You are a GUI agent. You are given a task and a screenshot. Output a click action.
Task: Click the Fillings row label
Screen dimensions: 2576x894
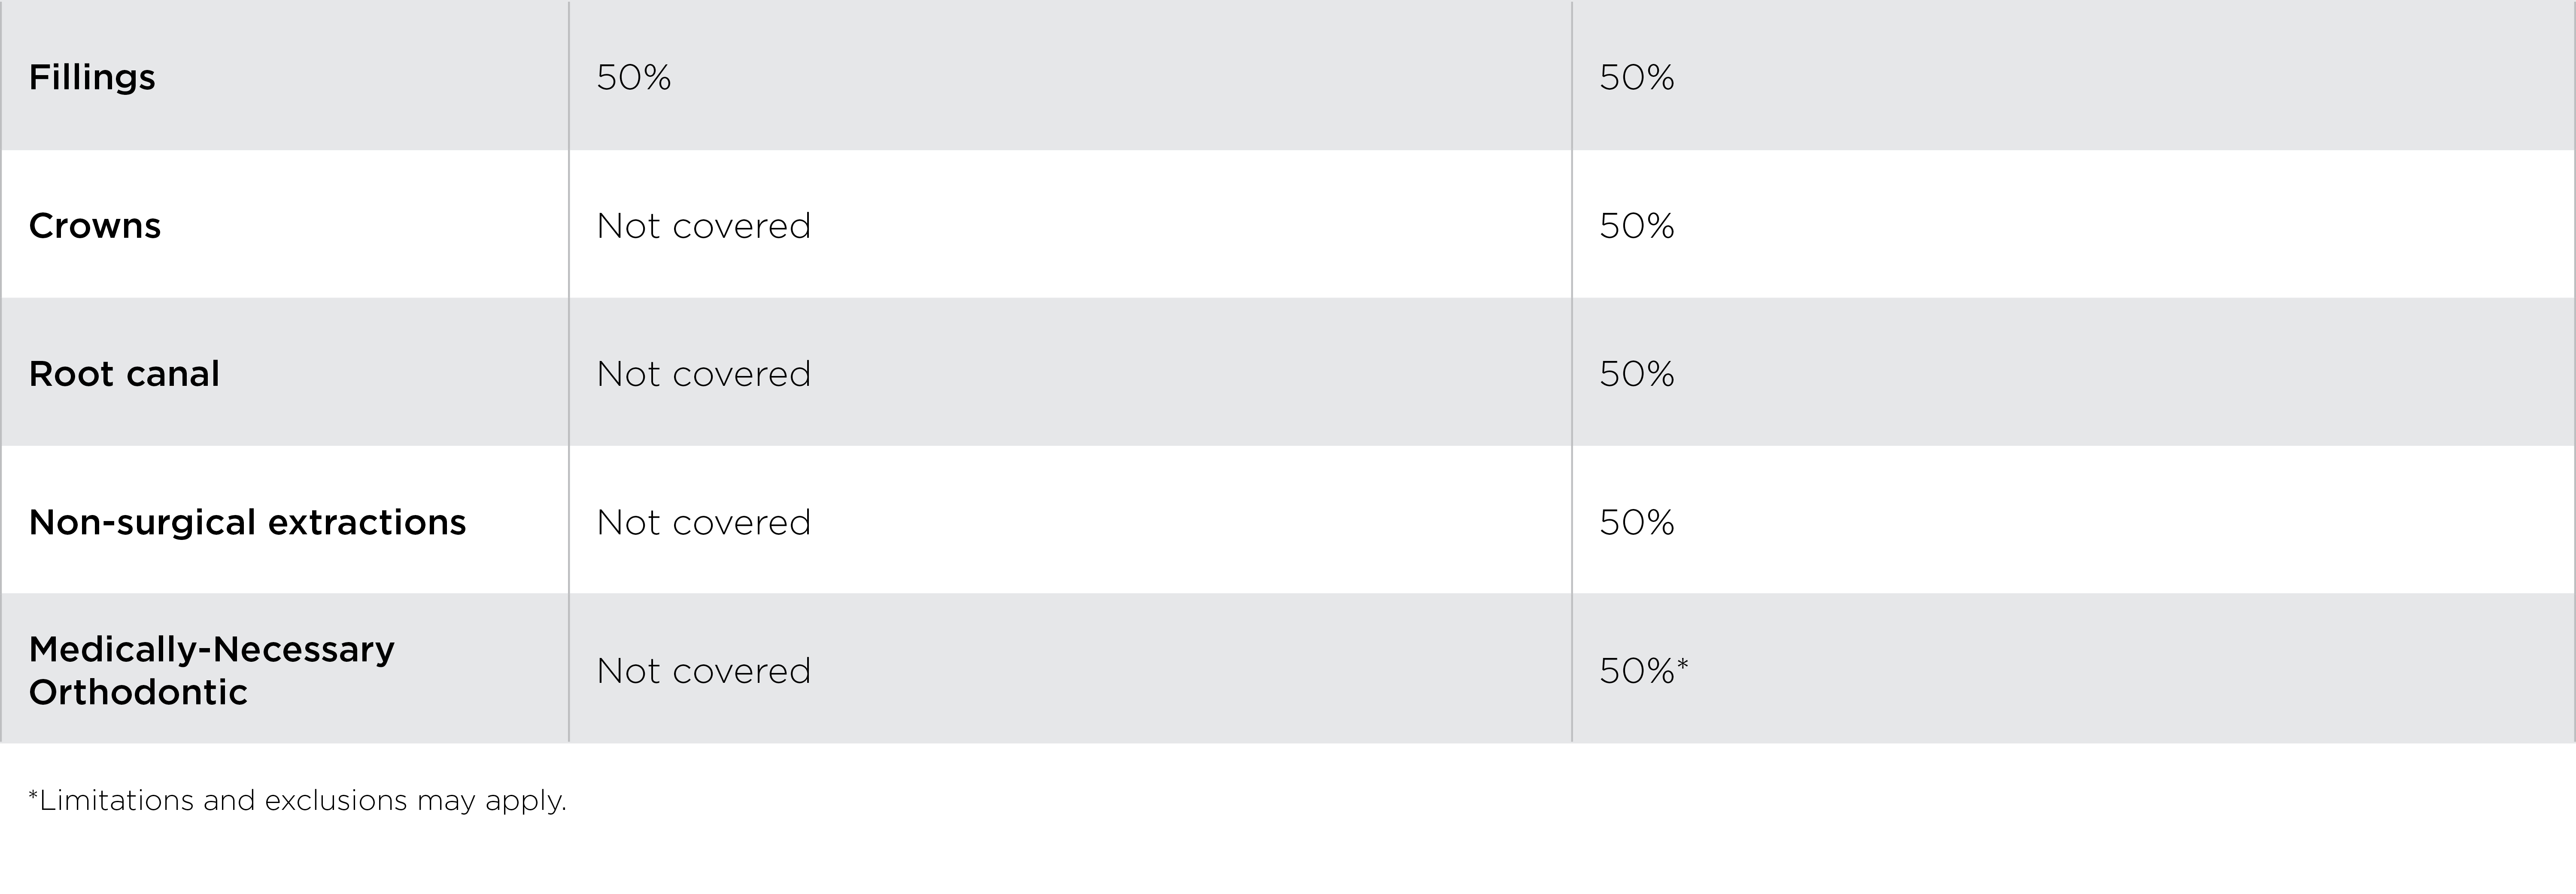pyautogui.click(x=92, y=77)
